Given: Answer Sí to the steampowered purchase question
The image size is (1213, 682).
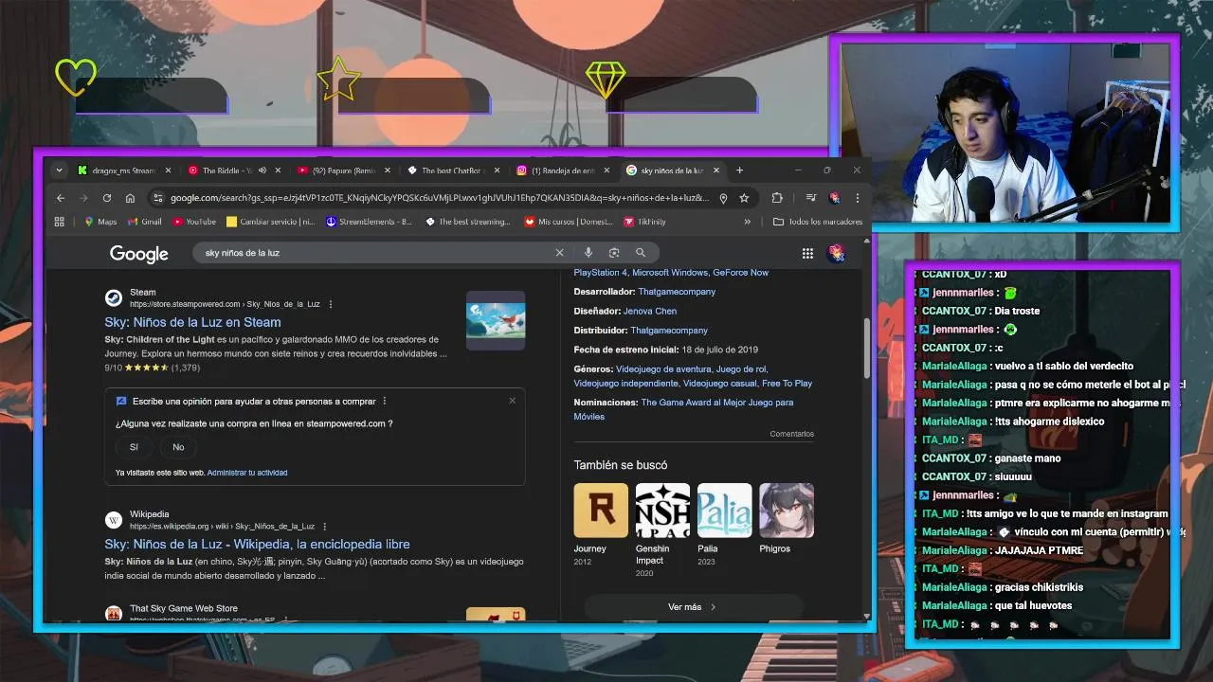Looking at the screenshot, I should [134, 447].
